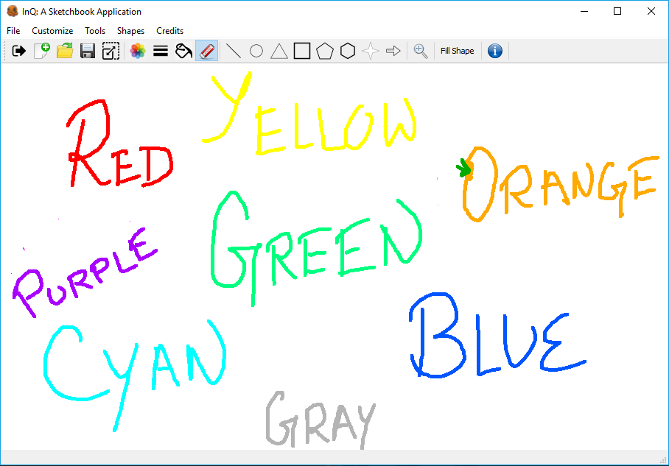The height and width of the screenshot is (466, 669).
Task: Select the four-point star shape tool
Action: (x=371, y=51)
